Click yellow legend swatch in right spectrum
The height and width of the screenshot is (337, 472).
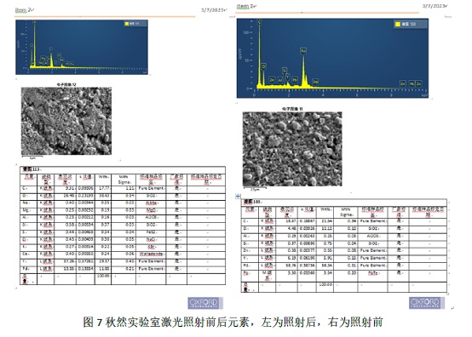[397, 24]
